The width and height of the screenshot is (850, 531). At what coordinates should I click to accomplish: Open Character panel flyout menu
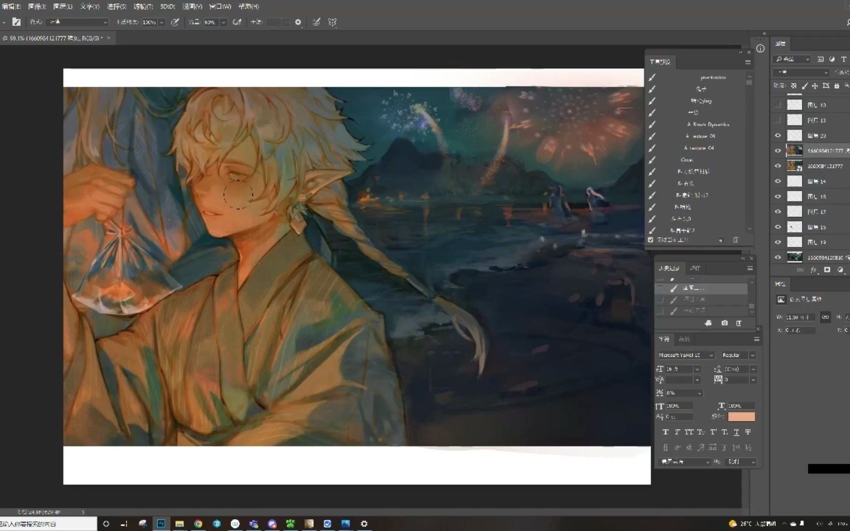coord(757,339)
